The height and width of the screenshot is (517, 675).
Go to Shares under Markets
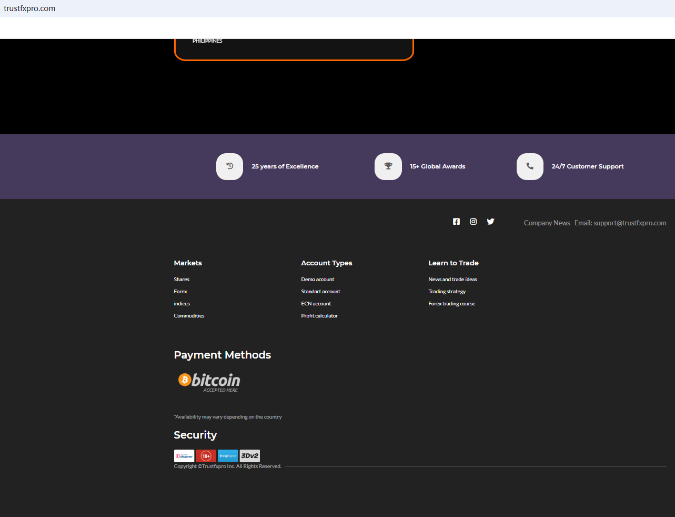point(182,280)
